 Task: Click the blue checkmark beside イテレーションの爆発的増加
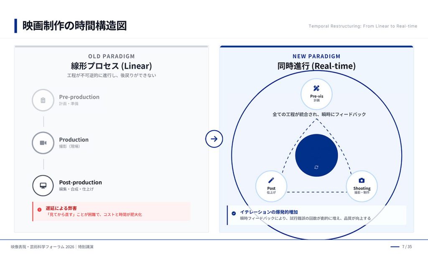coord(234,213)
